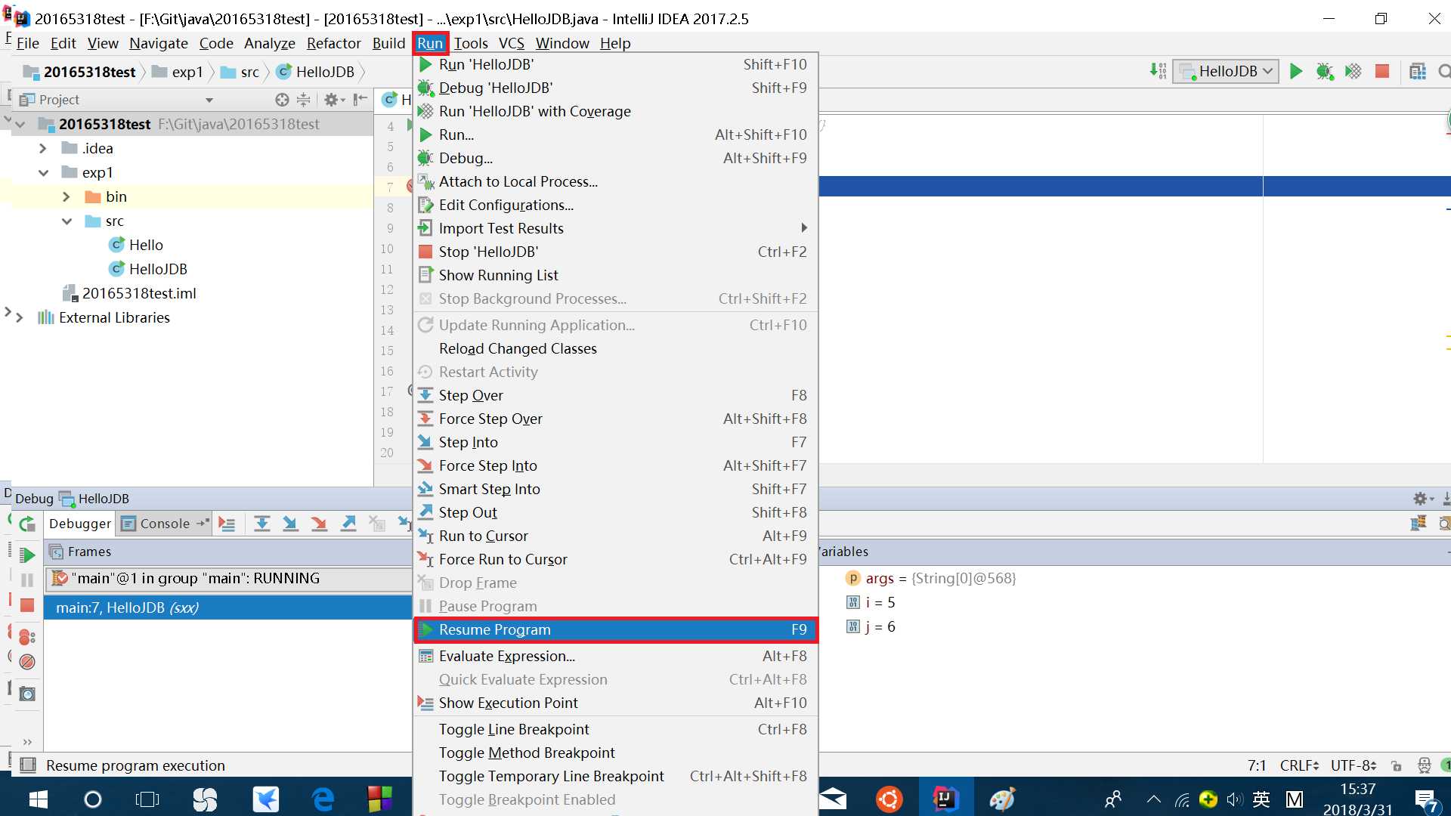
Task: Click Show Execution Point icon in debugger toolbar
Action: point(227,524)
